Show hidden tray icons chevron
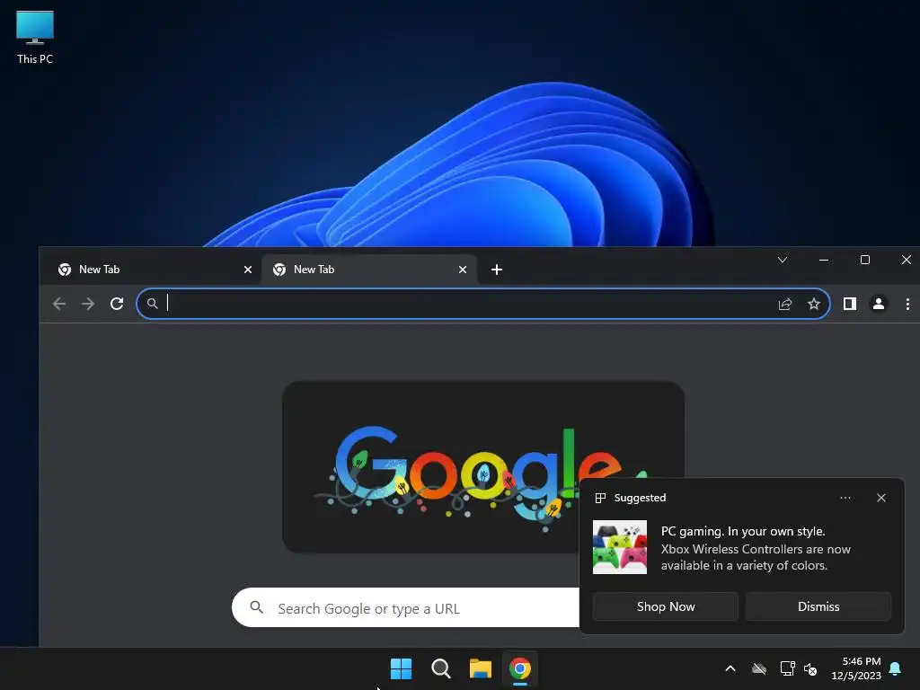Viewport: 920px width, 690px height. [x=730, y=668]
